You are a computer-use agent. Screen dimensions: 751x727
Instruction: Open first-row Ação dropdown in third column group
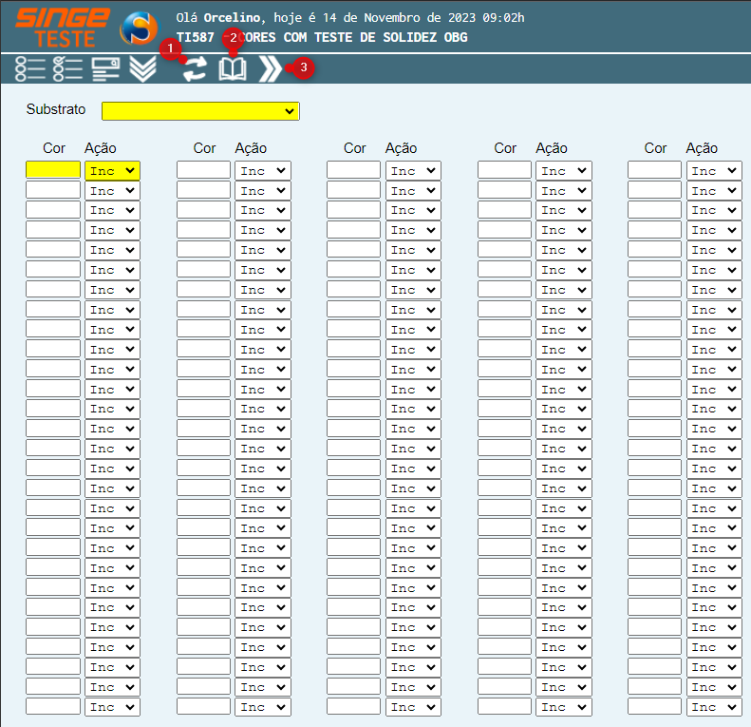(413, 171)
